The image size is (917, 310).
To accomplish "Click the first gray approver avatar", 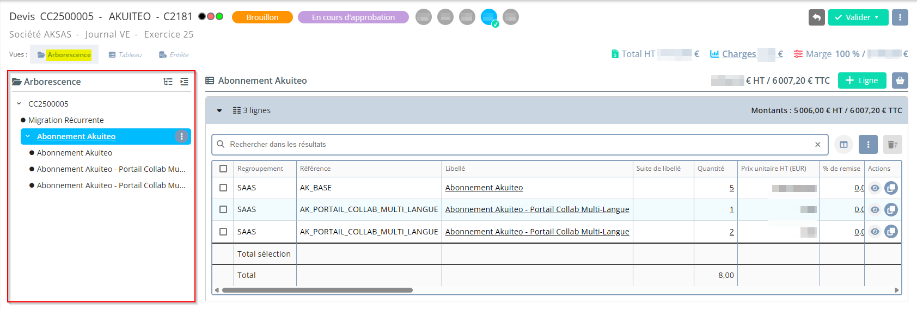I will pyautogui.click(x=424, y=17).
